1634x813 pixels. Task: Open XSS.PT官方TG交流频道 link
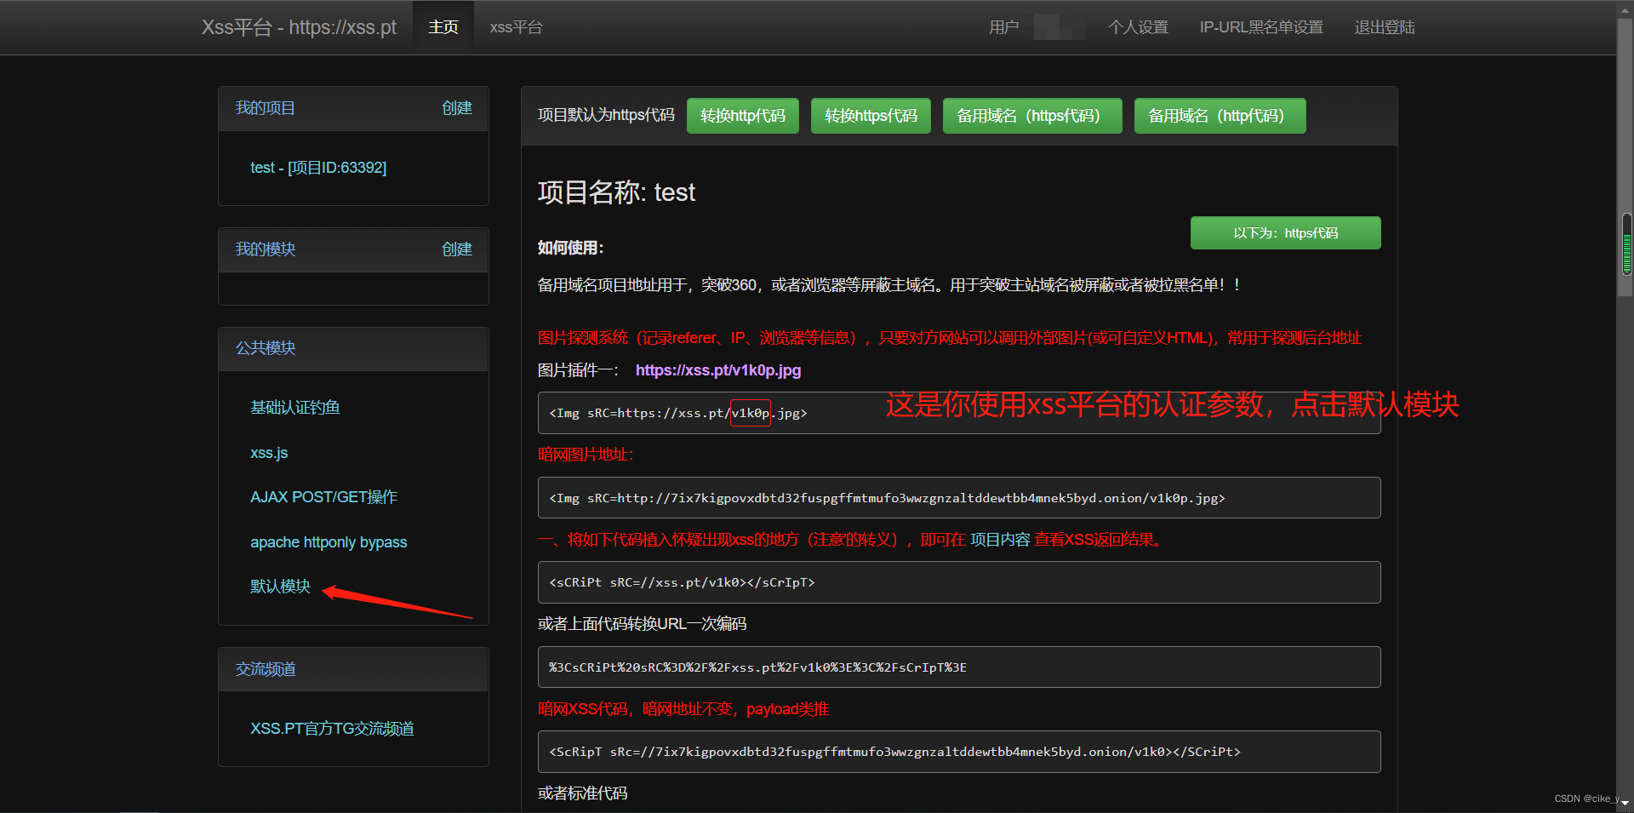pyautogui.click(x=332, y=729)
